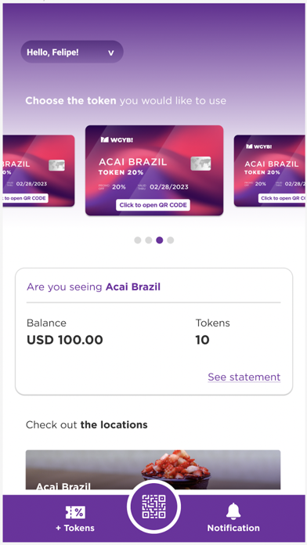307x545 pixels.
Task: Tap the world map chip on center card
Action: click(200, 164)
